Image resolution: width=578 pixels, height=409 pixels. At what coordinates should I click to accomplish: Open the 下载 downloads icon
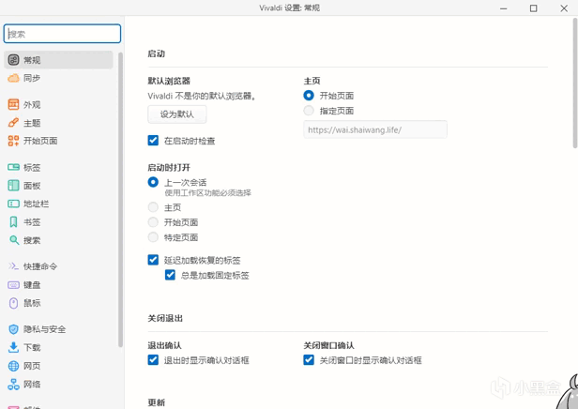(13, 347)
